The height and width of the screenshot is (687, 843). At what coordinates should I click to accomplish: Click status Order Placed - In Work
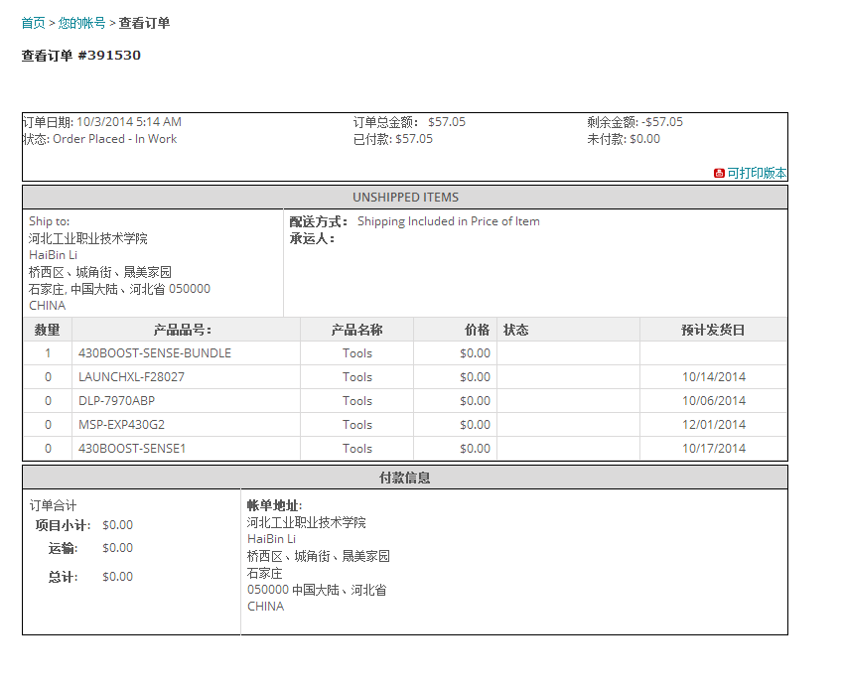click(x=114, y=139)
